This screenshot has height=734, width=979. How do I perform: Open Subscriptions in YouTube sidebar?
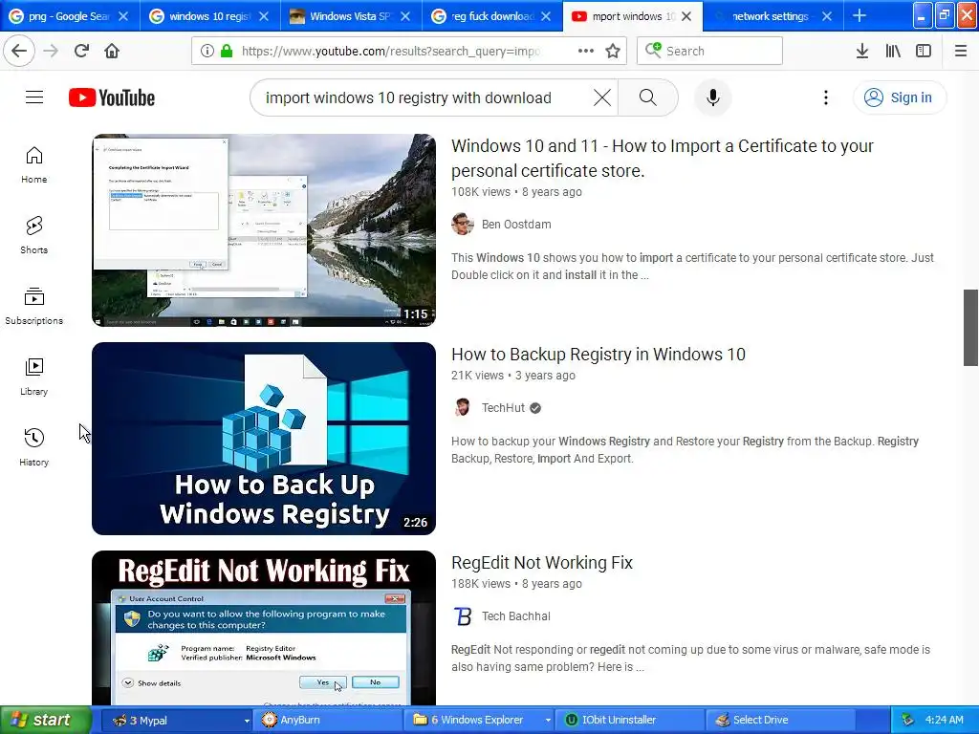pos(34,306)
